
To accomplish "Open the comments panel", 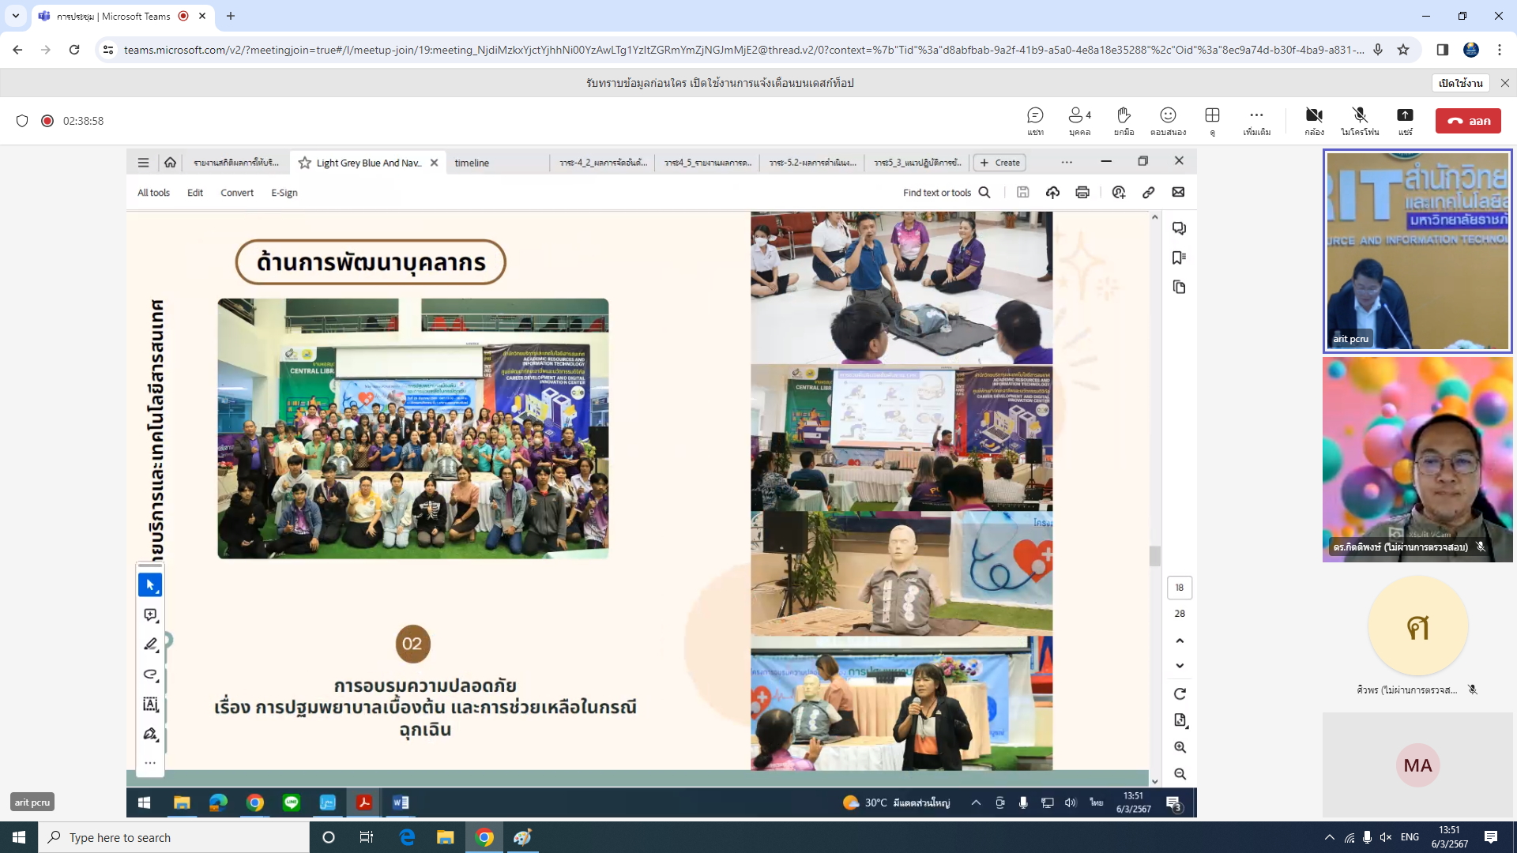I will [x=1179, y=228].
